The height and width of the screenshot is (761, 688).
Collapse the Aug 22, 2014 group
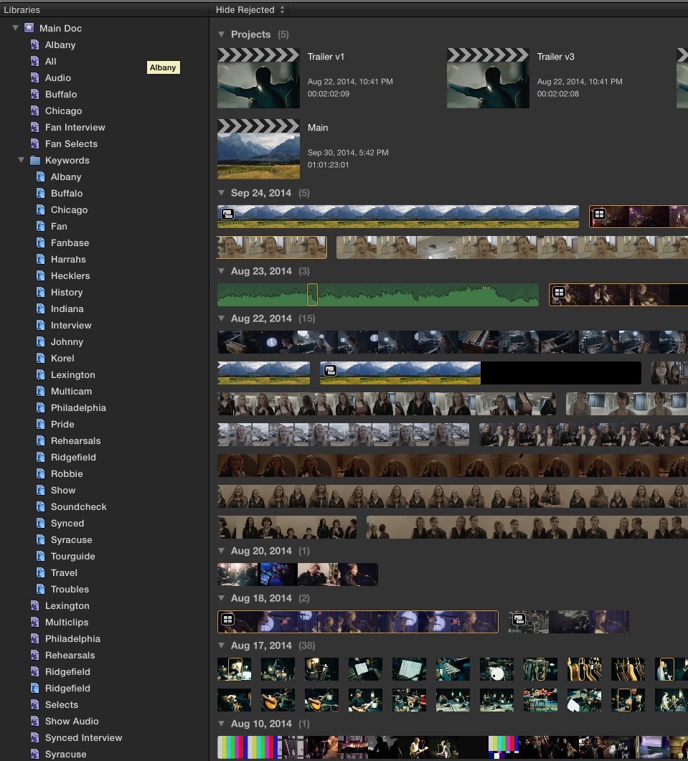[222, 318]
